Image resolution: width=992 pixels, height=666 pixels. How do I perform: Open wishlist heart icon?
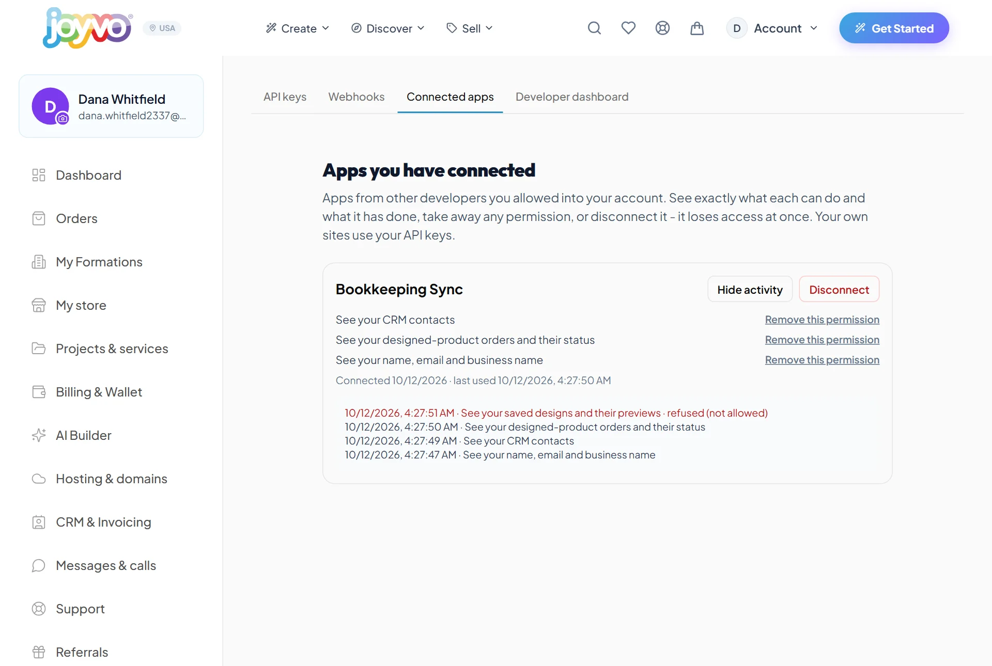pos(628,28)
